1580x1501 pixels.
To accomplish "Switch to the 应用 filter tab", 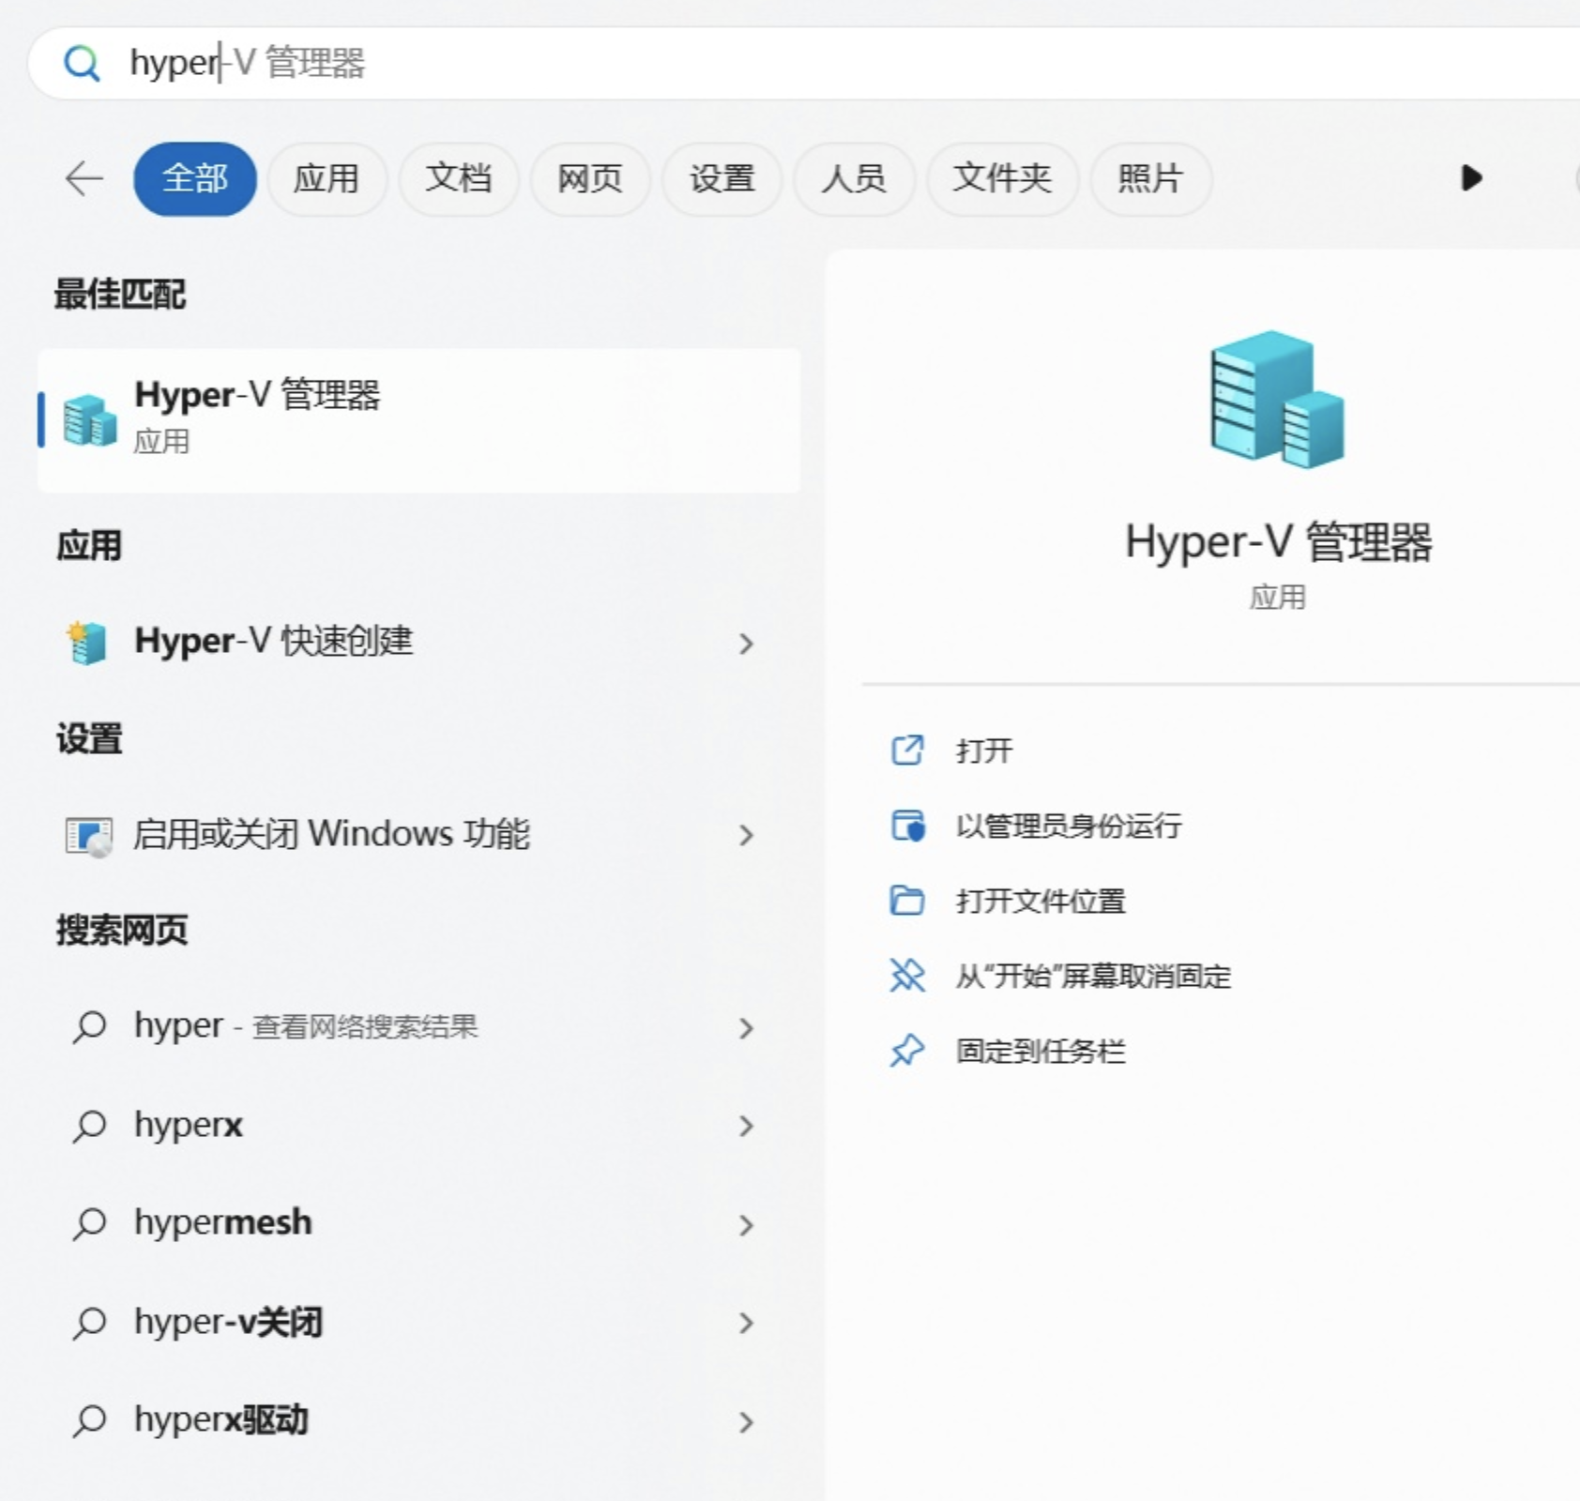I will (327, 178).
